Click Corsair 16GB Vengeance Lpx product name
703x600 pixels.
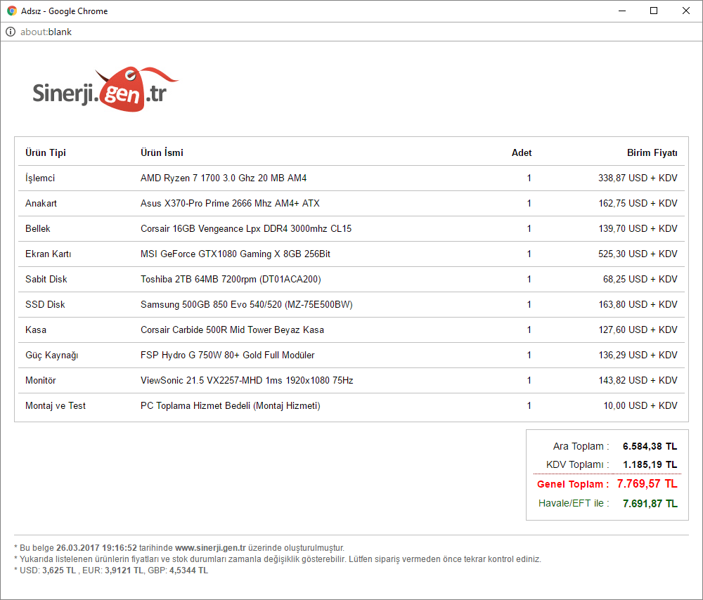pos(245,228)
